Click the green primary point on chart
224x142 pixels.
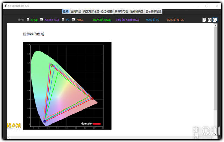pyautogui.click(x=51, y=65)
